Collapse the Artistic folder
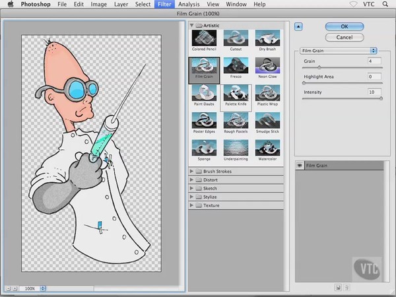The height and width of the screenshot is (297, 396). (x=191, y=25)
